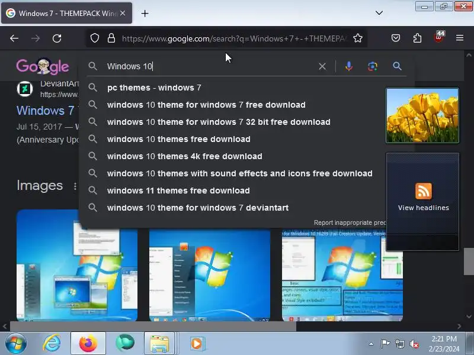Click the DeviantArt site icon
The height and width of the screenshot is (355, 474).
tap(25, 89)
